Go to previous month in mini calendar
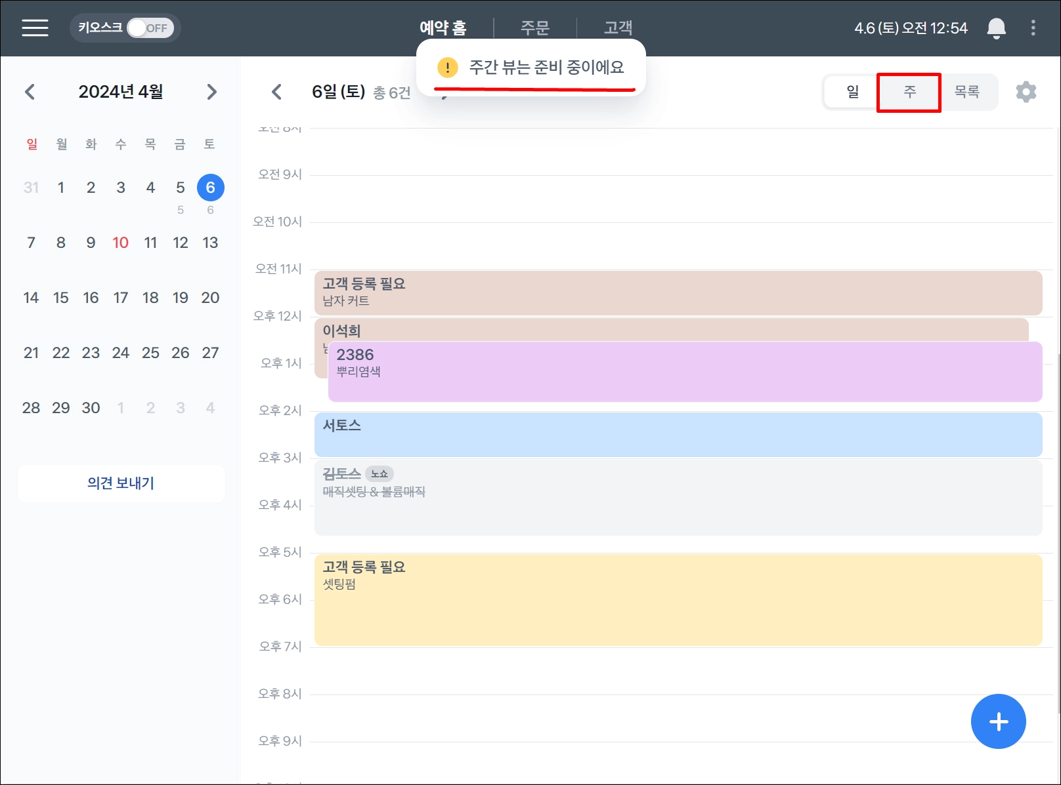The image size is (1061, 785). [30, 92]
